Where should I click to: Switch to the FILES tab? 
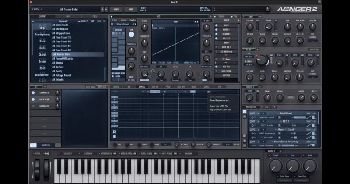click(x=94, y=16)
